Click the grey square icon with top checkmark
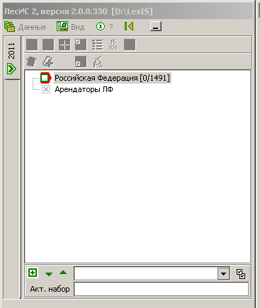260x308 pixels. [x=81, y=45]
